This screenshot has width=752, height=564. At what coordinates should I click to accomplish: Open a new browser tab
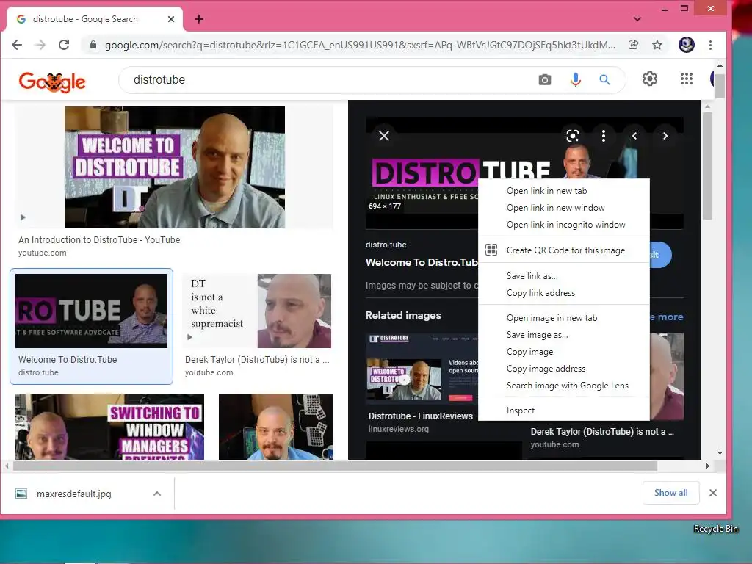(x=199, y=19)
